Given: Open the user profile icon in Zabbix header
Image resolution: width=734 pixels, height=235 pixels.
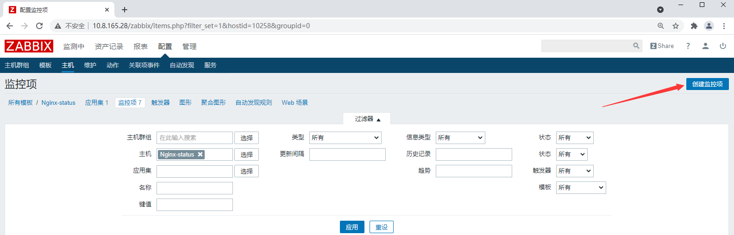Looking at the screenshot, I should coord(705,46).
